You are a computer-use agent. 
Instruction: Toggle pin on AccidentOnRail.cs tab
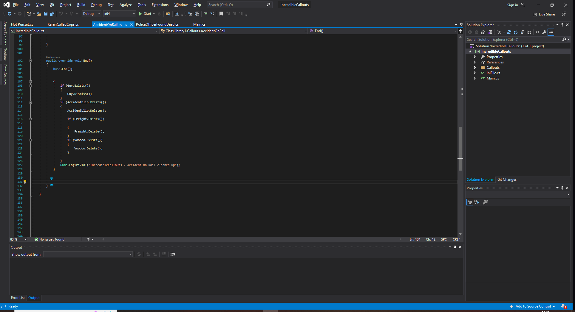point(126,25)
